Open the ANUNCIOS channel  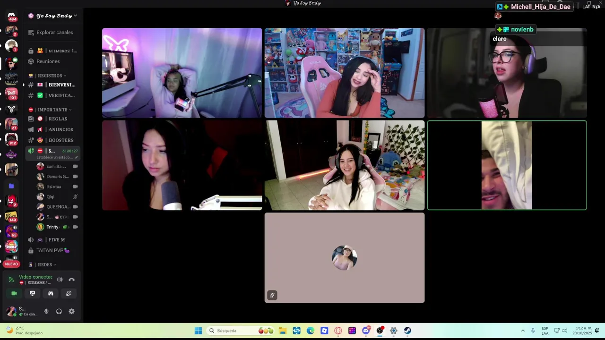(x=52, y=129)
